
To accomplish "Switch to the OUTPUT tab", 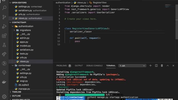I will point(79,66).
